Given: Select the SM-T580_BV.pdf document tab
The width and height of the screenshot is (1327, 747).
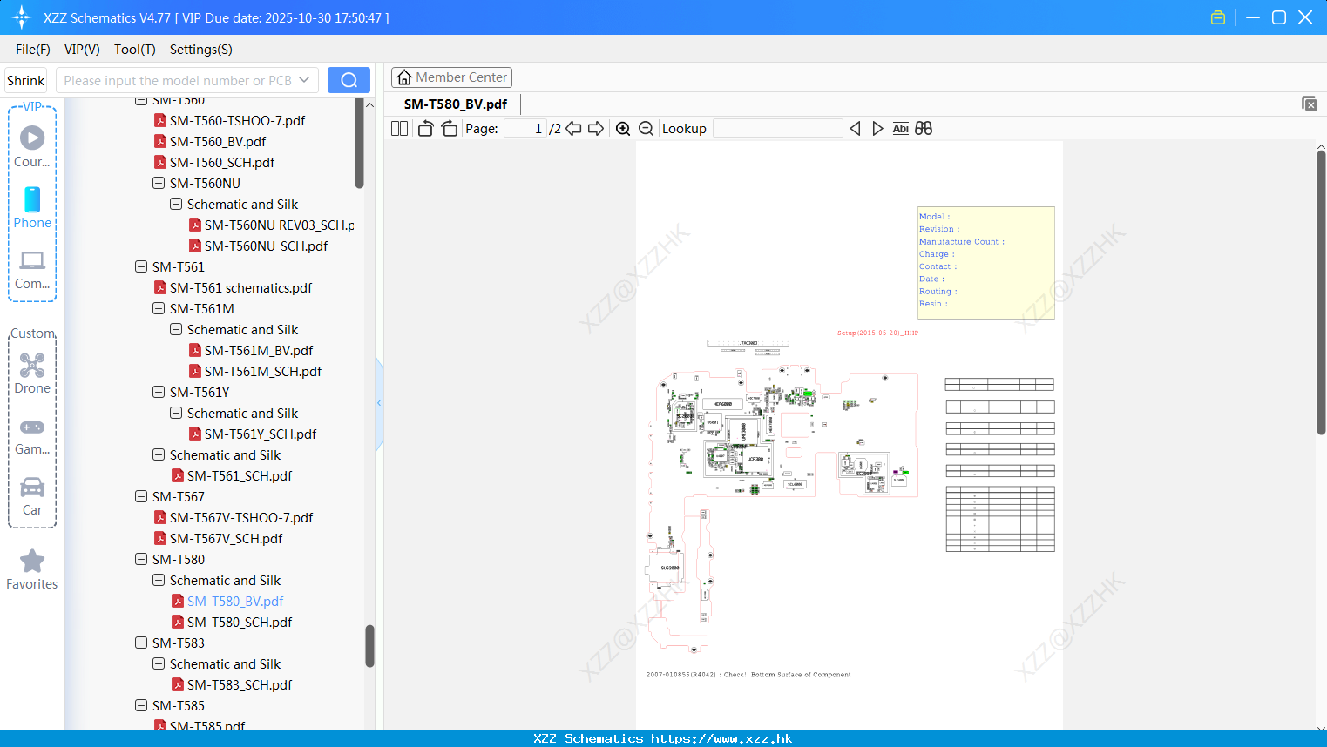Looking at the screenshot, I should (456, 104).
